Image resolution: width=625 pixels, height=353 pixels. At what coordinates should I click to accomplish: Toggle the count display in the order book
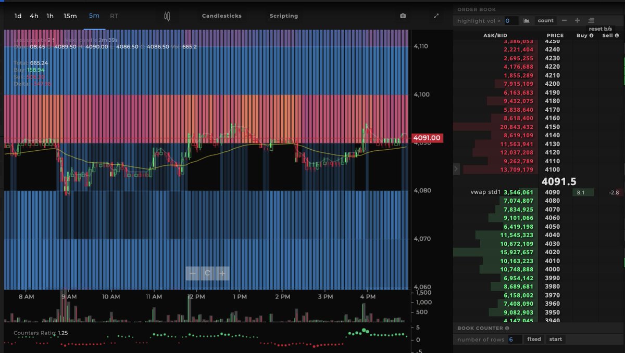545,20
